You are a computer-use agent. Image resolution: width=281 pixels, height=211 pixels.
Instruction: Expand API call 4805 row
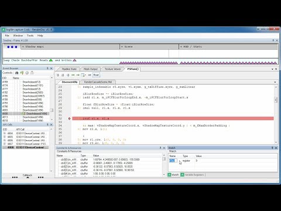point(5,137)
